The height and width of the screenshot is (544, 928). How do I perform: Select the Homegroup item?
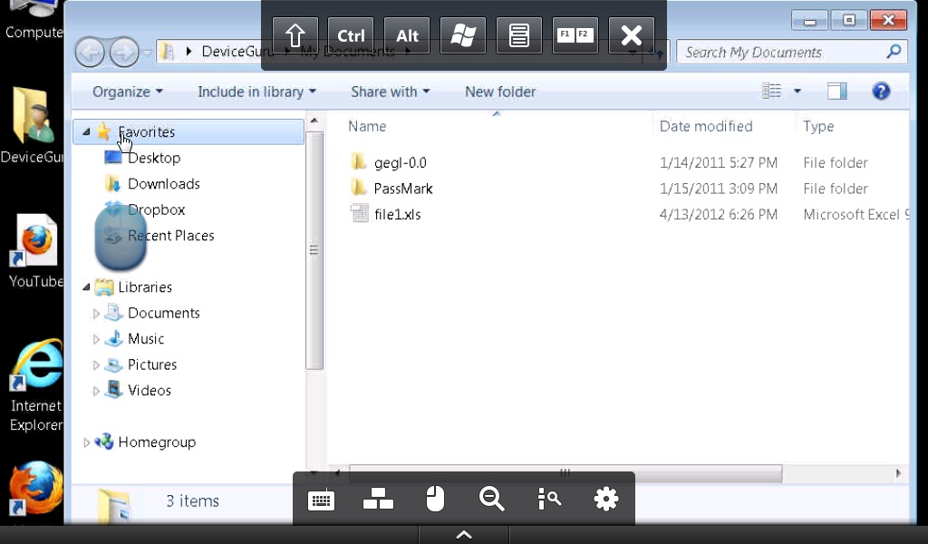156,442
